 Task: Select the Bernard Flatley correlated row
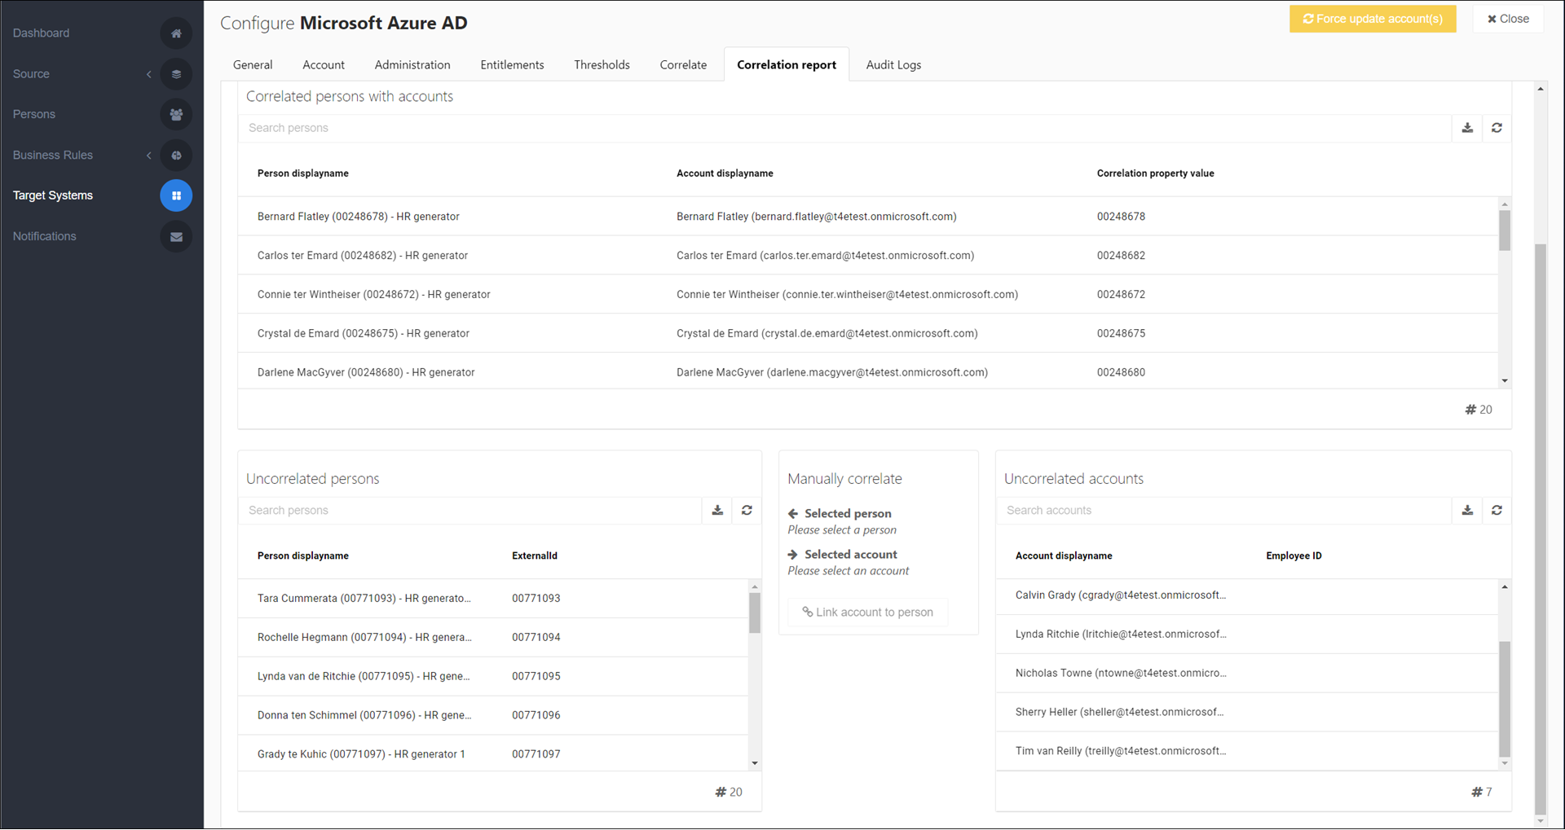click(x=868, y=217)
